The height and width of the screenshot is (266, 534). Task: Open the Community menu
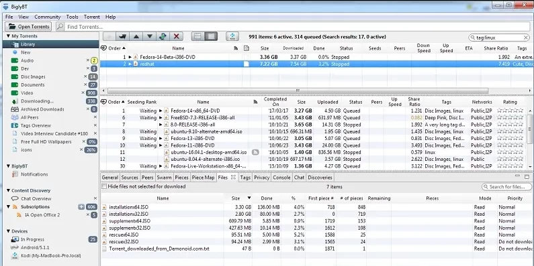(x=47, y=17)
